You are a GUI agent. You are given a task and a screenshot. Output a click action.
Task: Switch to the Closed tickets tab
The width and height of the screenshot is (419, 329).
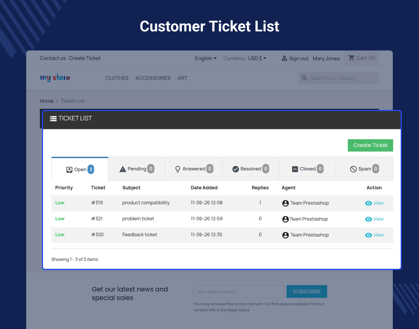[307, 169]
